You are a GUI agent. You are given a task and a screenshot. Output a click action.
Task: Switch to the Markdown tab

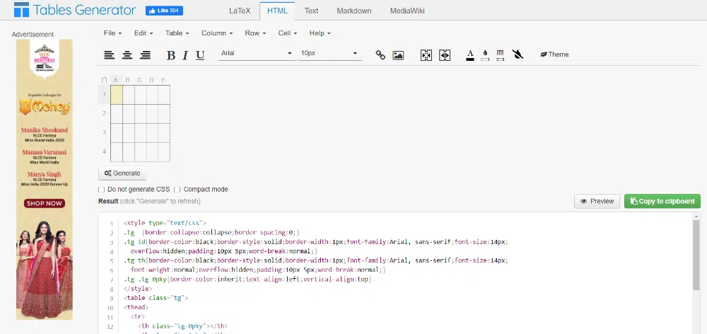pos(353,11)
